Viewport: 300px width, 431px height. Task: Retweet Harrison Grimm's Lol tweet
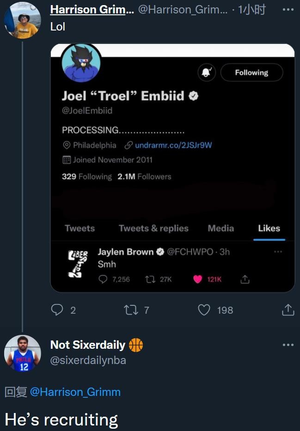coord(131,310)
